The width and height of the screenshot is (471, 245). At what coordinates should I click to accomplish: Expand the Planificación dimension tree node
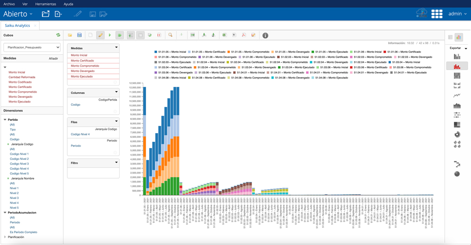[5, 237]
